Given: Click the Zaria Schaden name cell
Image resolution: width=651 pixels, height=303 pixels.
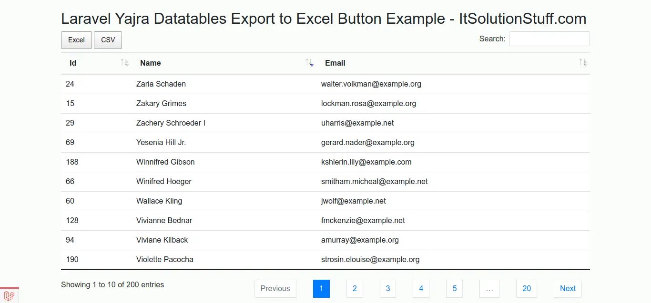Looking at the screenshot, I should click(161, 84).
